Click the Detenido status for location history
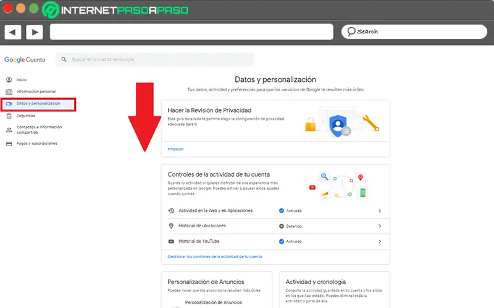The height and width of the screenshot is (308, 494). coord(290,226)
